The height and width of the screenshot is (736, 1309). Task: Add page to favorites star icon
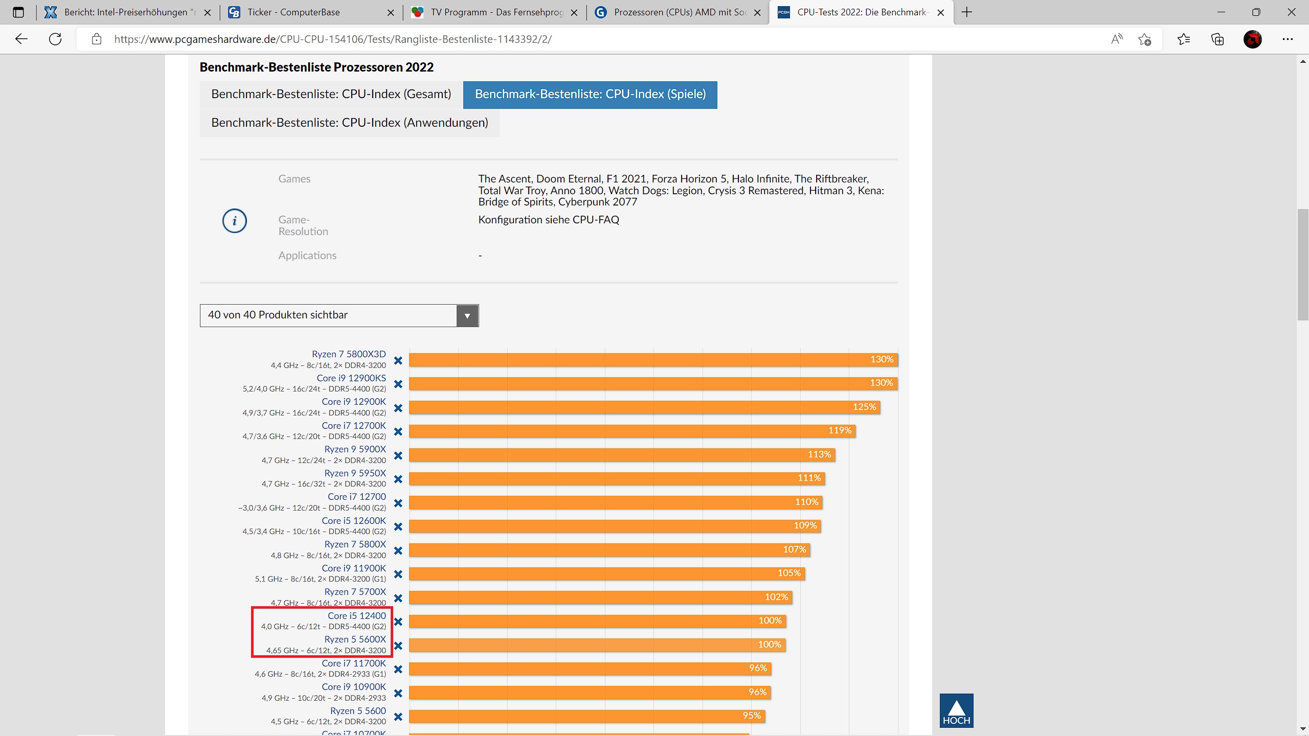point(1144,39)
